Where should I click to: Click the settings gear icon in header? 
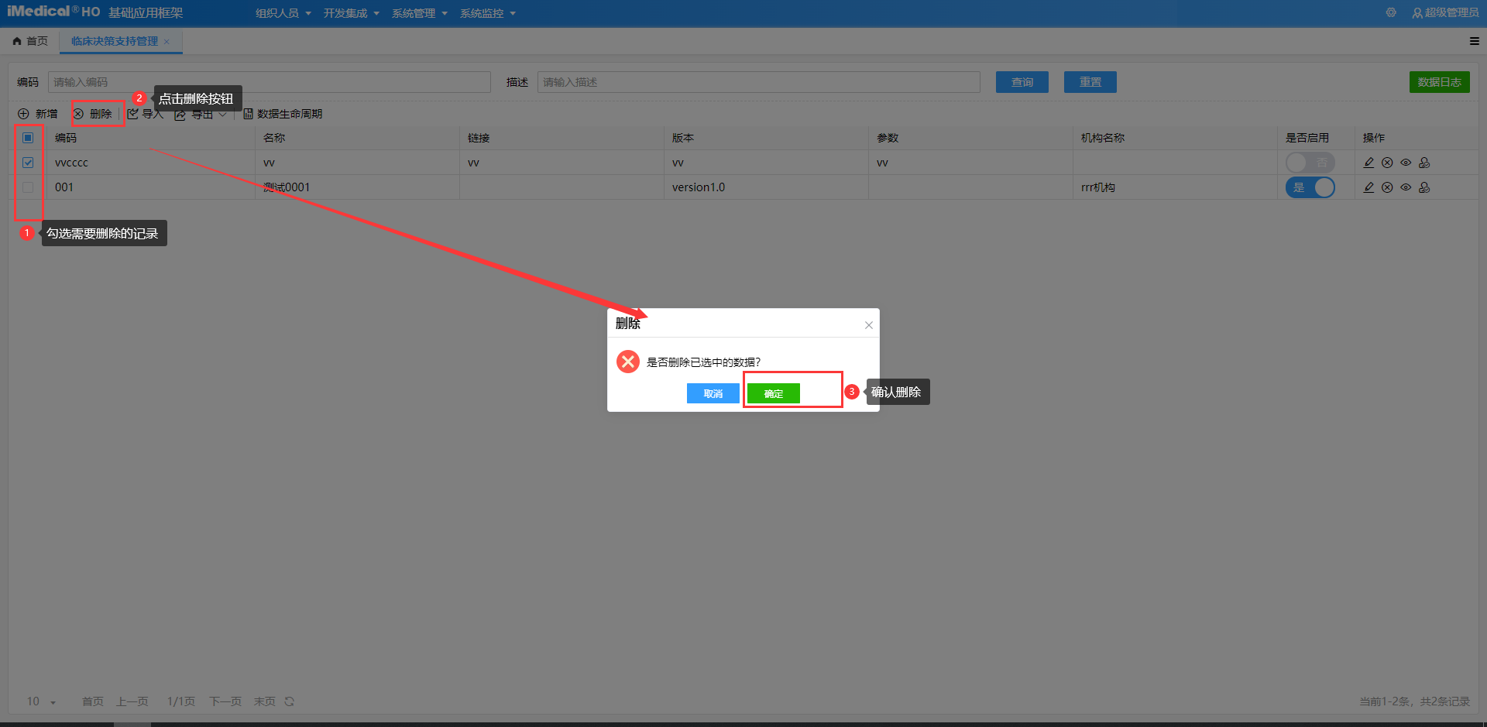[1391, 12]
